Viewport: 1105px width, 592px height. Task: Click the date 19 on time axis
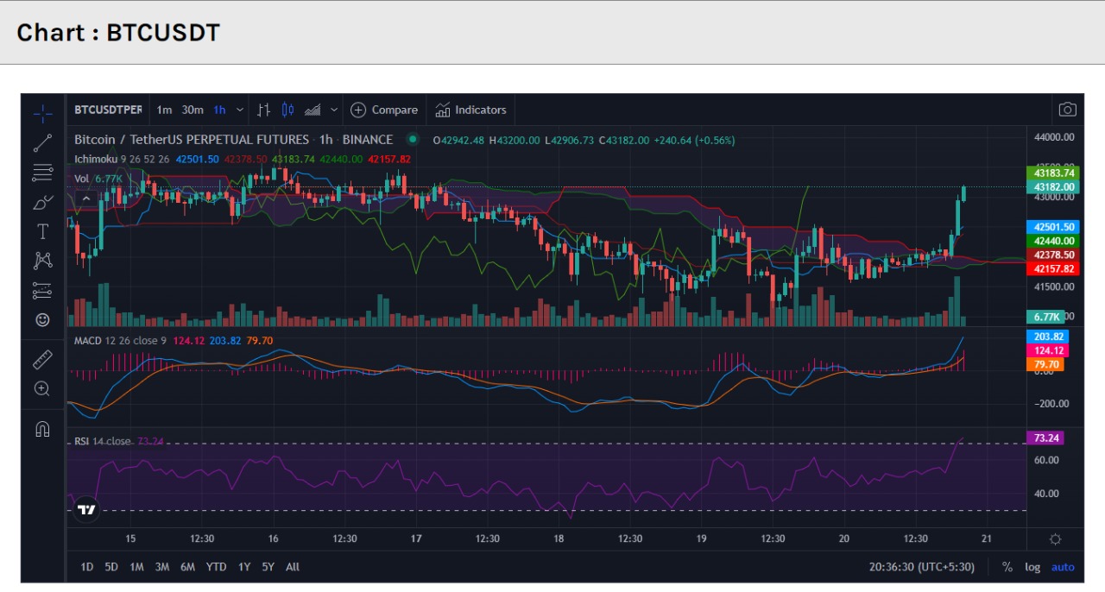701,538
